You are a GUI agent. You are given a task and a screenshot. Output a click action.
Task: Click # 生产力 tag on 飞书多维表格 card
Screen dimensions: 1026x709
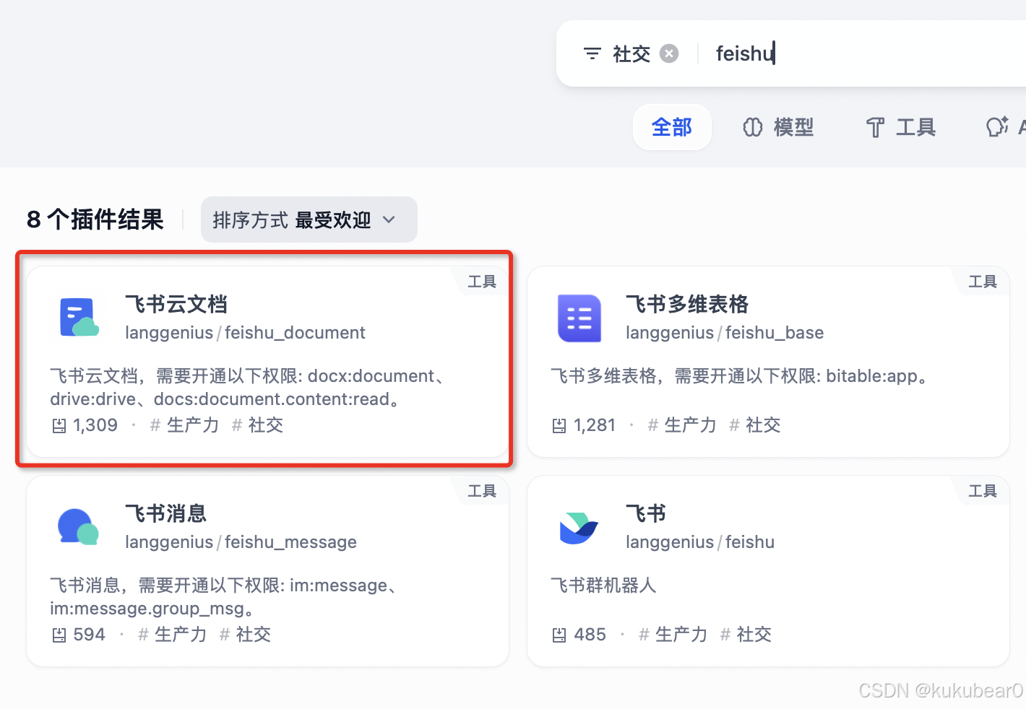(x=682, y=425)
